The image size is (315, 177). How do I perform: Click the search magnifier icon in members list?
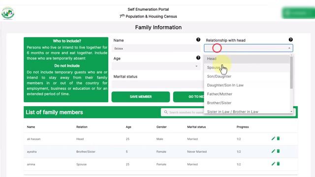pyautogui.click(x=166, y=112)
